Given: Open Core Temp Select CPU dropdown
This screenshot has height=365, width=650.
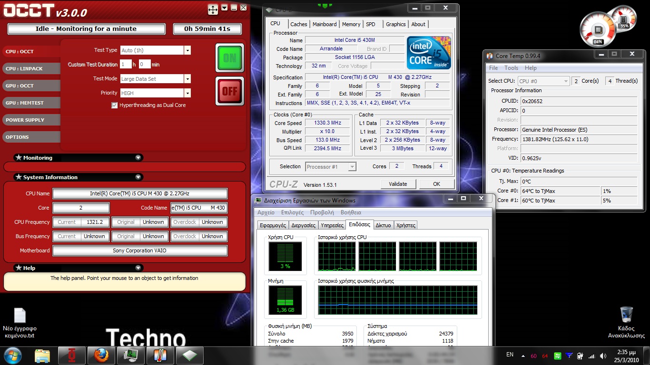Looking at the screenshot, I should point(566,81).
